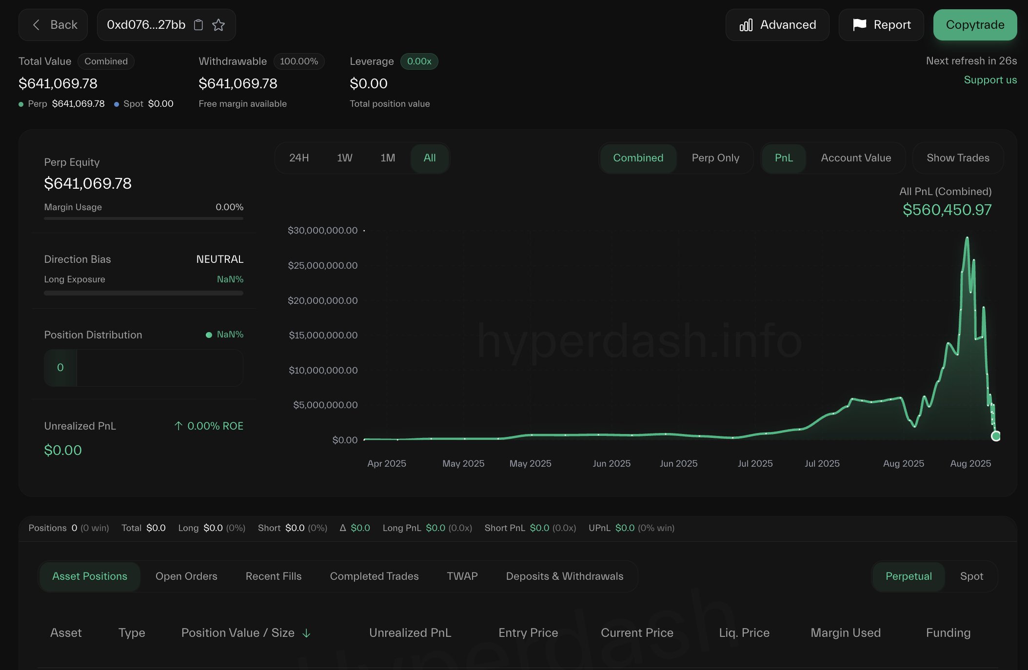Viewport: 1028px width, 670px height.
Task: Sort by Unrealized PnL column header
Action: 410,633
